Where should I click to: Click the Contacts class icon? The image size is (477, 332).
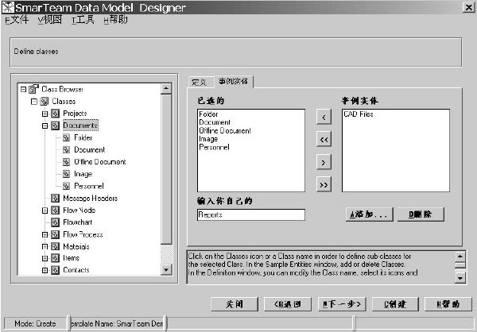click(55, 270)
